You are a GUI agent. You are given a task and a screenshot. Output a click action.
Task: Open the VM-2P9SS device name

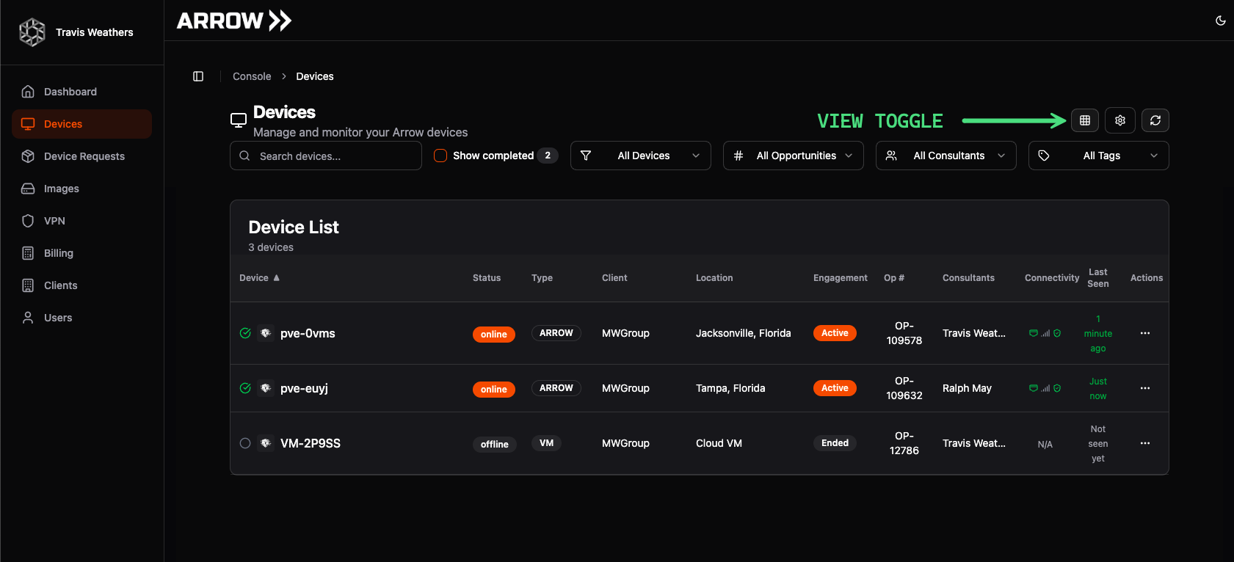[311, 443]
